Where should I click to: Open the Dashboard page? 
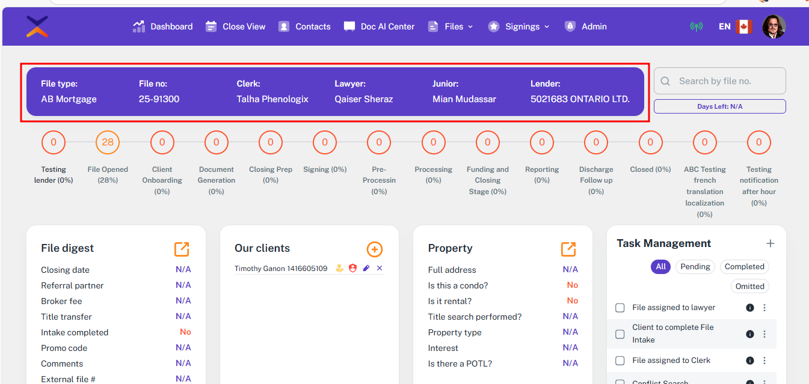tap(162, 26)
